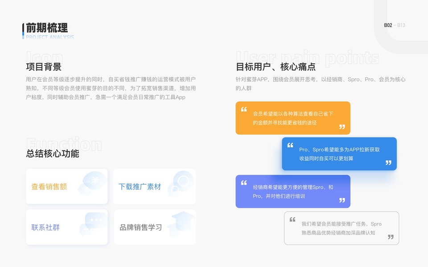This screenshot has width=428, height=267.
Task: Open the 品牌销售学习 feature card
Action: 155,227
